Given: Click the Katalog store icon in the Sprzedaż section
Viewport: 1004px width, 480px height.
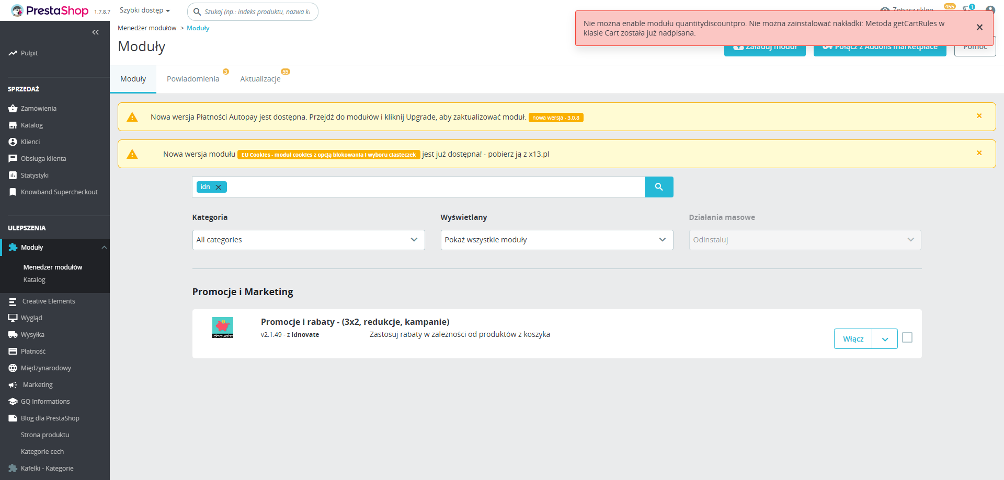Looking at the screenshot, I should pyautogui.click(x=13, y=125).
